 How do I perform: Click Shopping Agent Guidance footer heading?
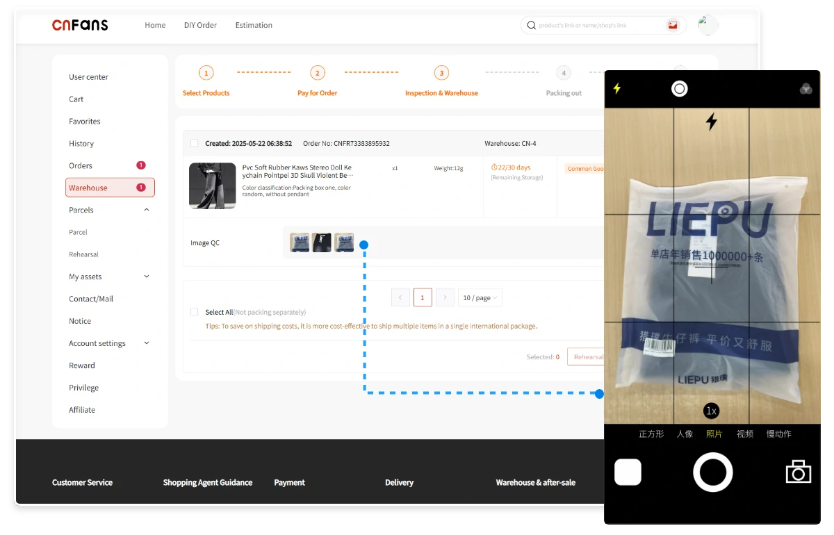click(x=208, y=482)
